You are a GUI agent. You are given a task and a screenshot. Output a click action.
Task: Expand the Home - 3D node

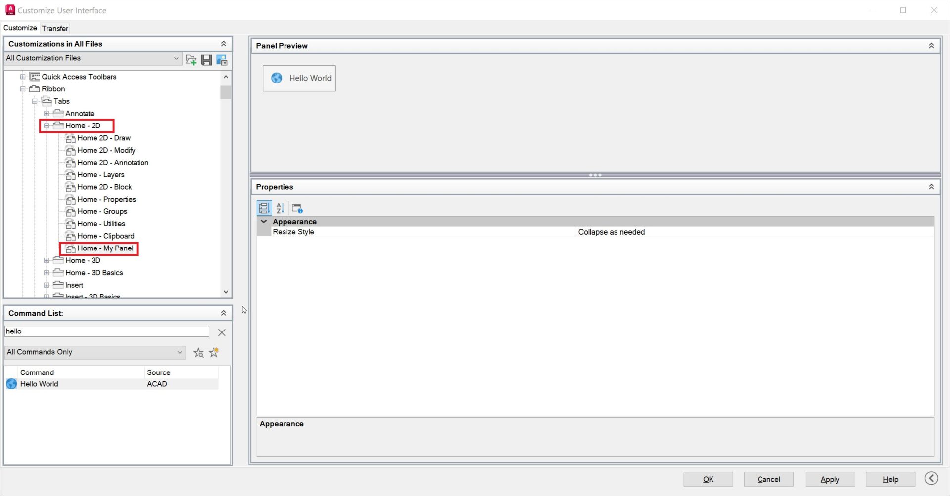click(47, 260)
